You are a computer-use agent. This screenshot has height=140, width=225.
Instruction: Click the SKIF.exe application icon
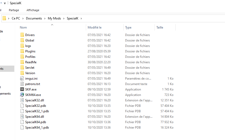22,89
